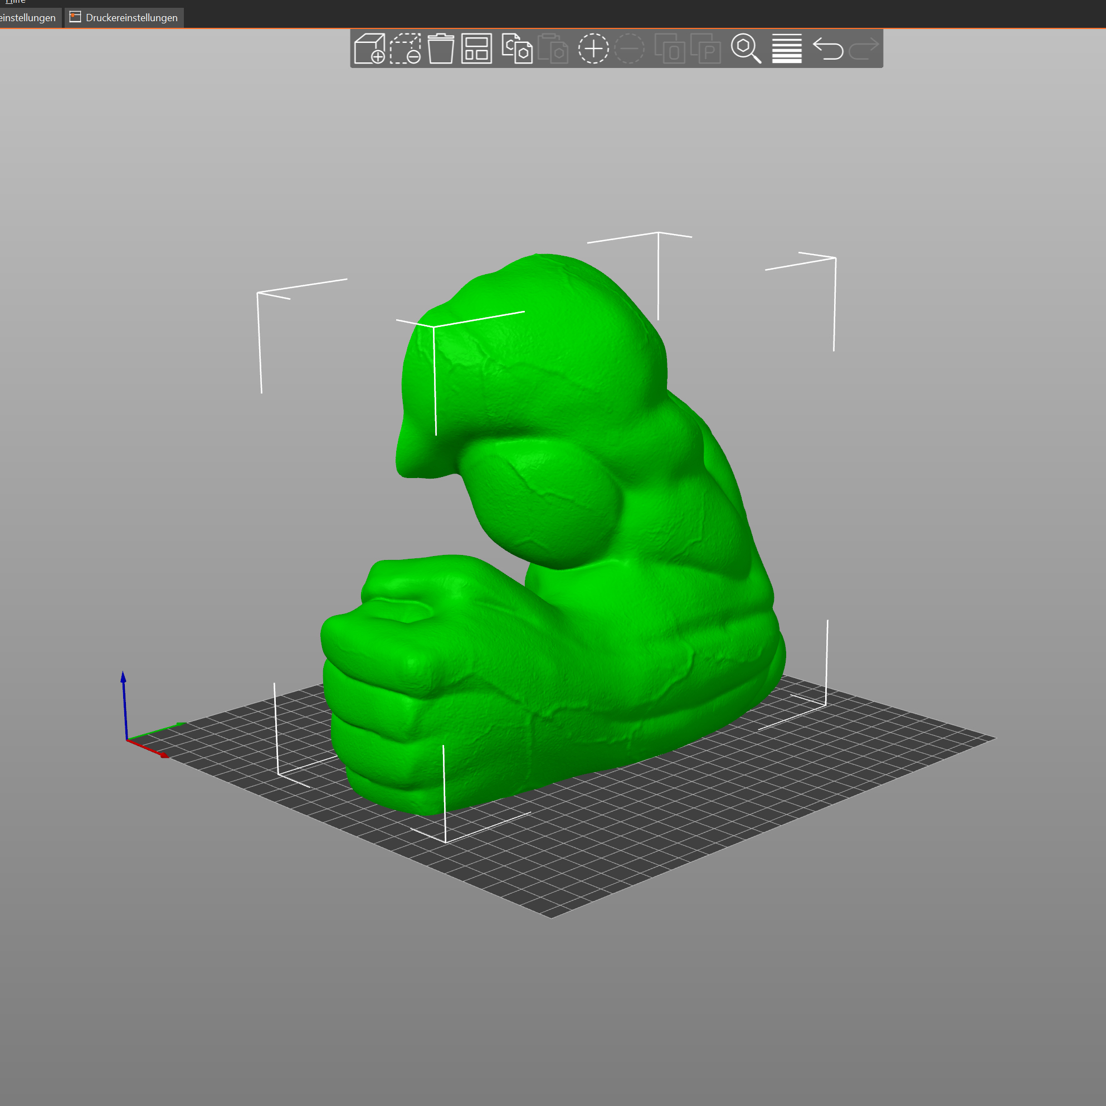
Task: Click the dashed minus Remove instance icon
Action: point(629,48)
